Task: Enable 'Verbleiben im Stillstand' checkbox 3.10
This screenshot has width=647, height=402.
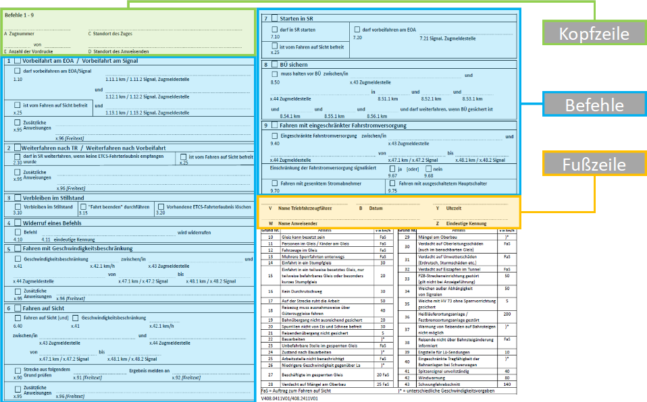Action: [x=18, y=206]
